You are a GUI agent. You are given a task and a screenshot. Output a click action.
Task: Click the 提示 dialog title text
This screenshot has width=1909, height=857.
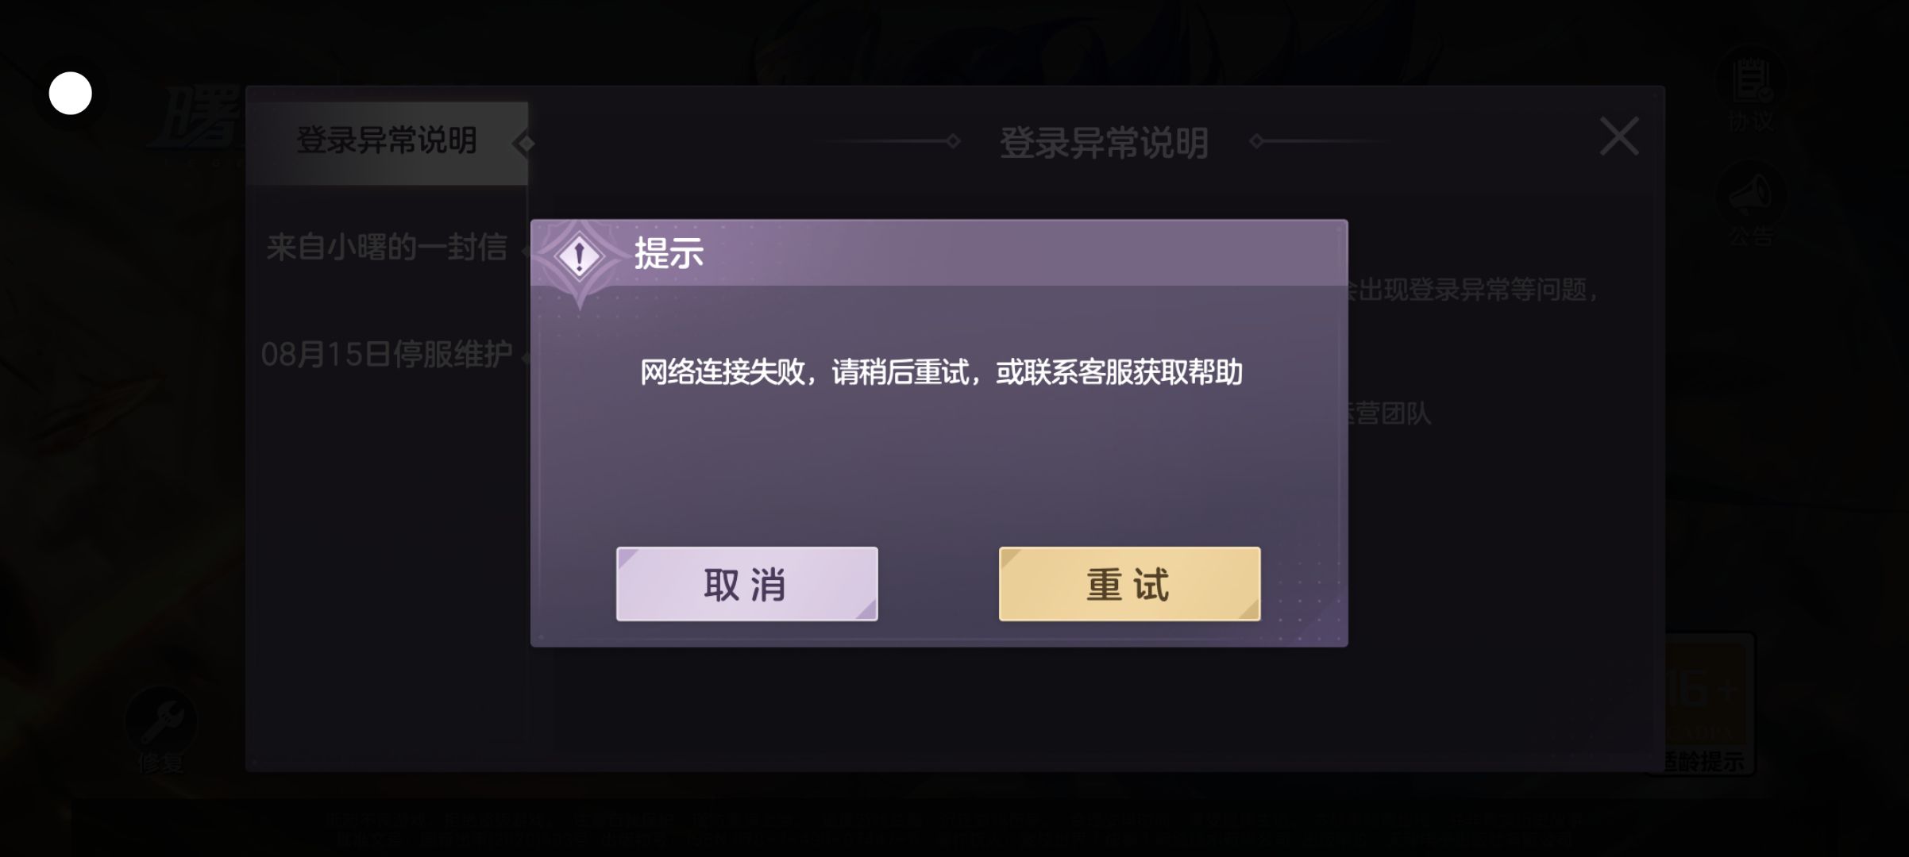669,254
